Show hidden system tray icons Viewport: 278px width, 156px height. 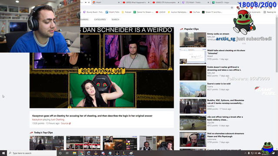245,153
